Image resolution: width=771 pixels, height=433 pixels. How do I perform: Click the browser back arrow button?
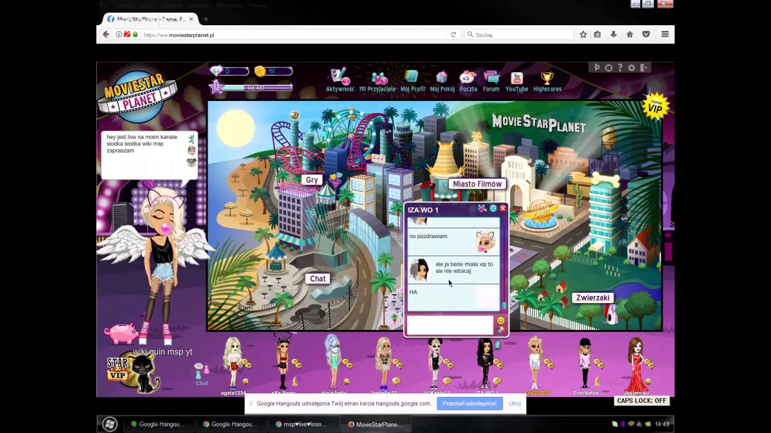(106, 34)
